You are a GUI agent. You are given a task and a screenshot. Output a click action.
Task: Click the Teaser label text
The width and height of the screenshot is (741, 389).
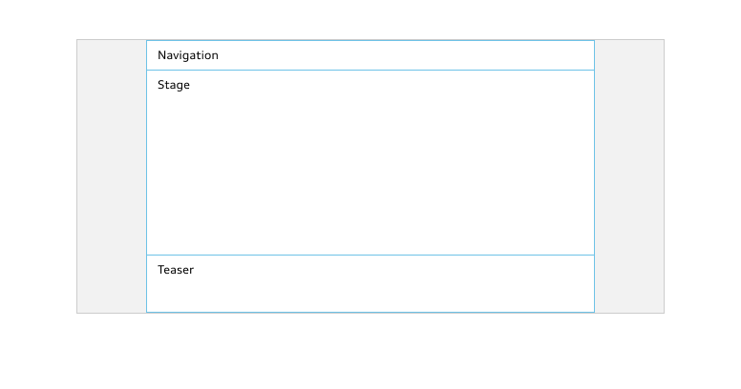pyautogui.click(x=176, y=270)
